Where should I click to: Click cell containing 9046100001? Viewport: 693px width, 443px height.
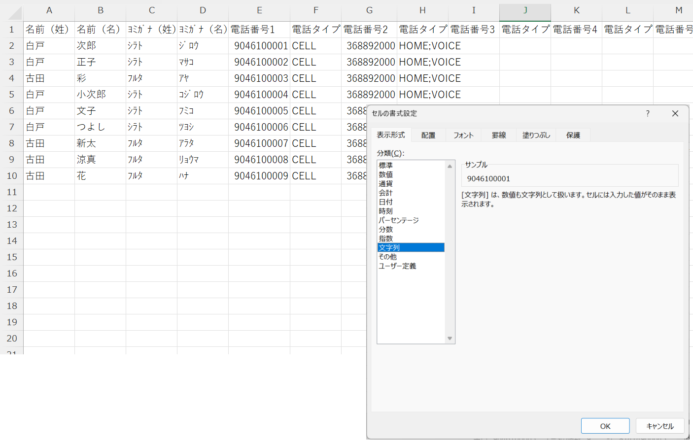259,46
